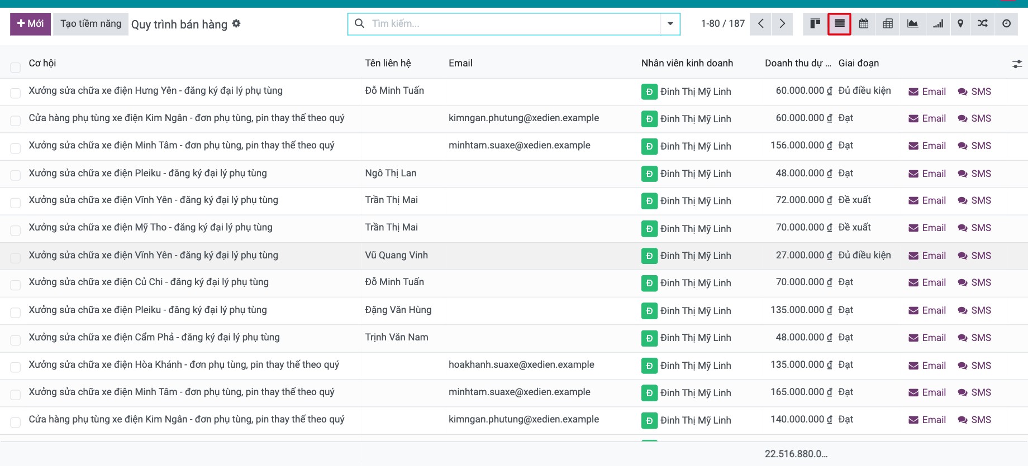1028x466 pixels.
Task: Open the Hòa Khánh opportunity row
Action: coord(184,364)
